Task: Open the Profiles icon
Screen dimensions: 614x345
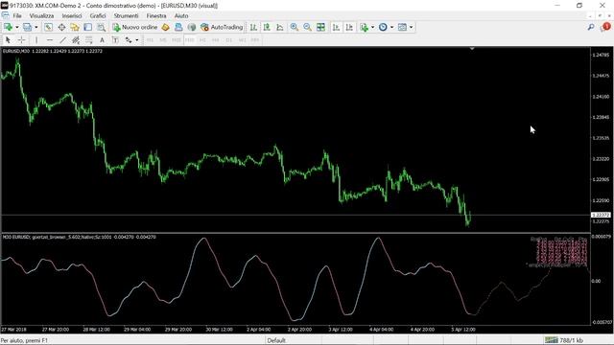Action: (27, 27)
